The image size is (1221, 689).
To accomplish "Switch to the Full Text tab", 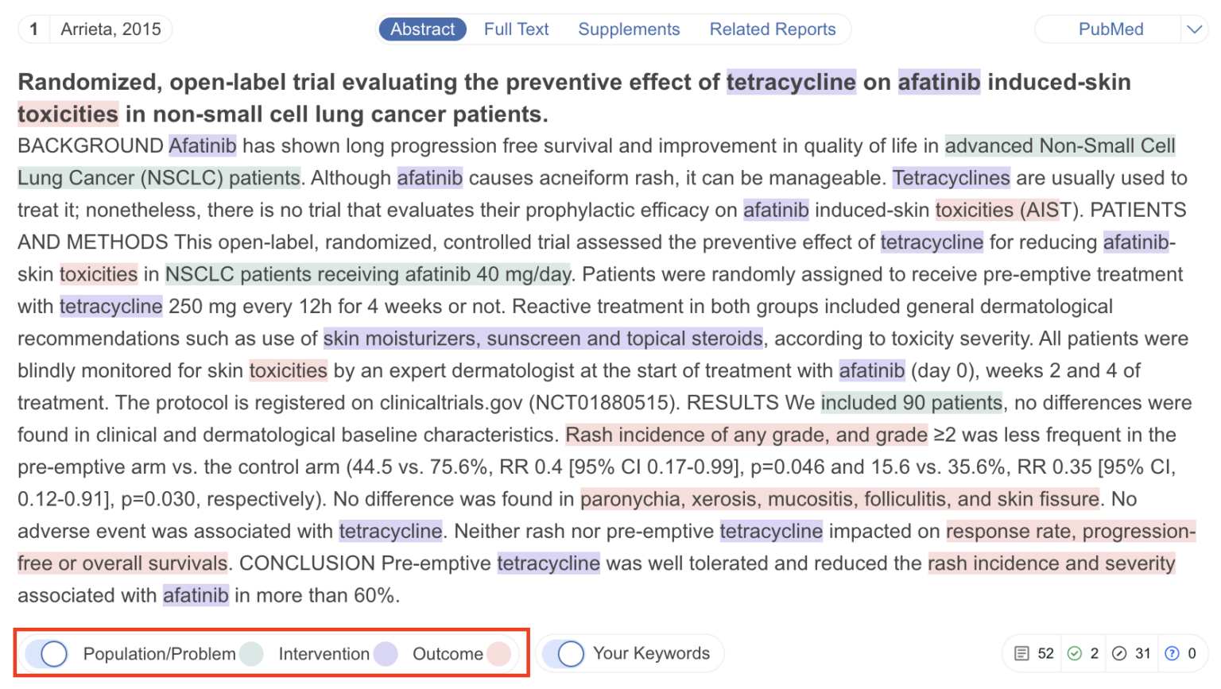I will pyautogui.click(x=516, y=29).
